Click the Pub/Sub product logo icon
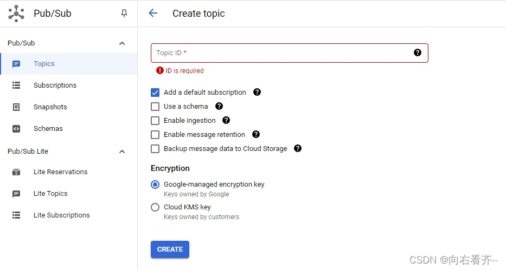The width and height of the screenshot is (506, 270). pos(16,14)
